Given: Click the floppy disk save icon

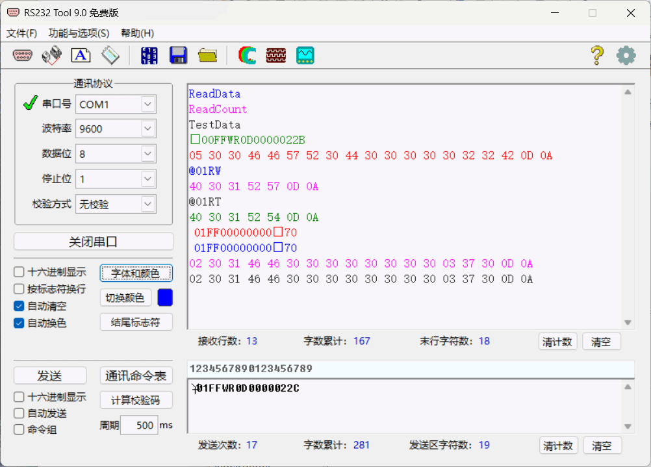Looking at the screenshot, I should tap(179, 55).
